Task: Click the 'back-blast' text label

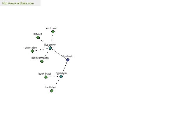Action: click(x=45, y=74)
